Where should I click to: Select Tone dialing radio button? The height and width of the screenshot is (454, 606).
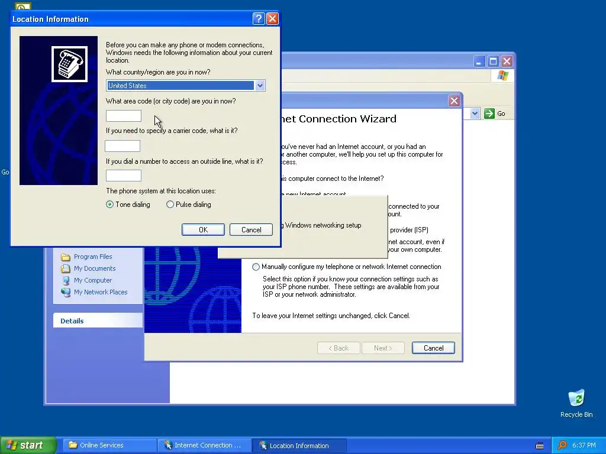click(x=109, y=205)
